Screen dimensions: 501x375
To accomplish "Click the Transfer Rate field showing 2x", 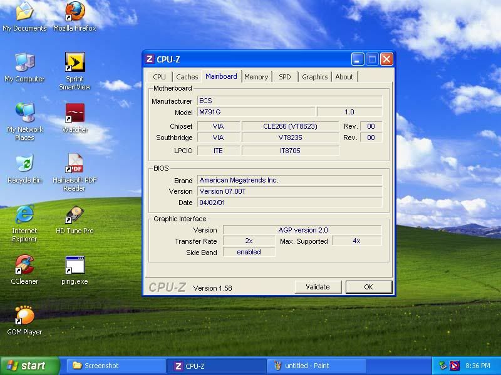I will pos(249,241).
